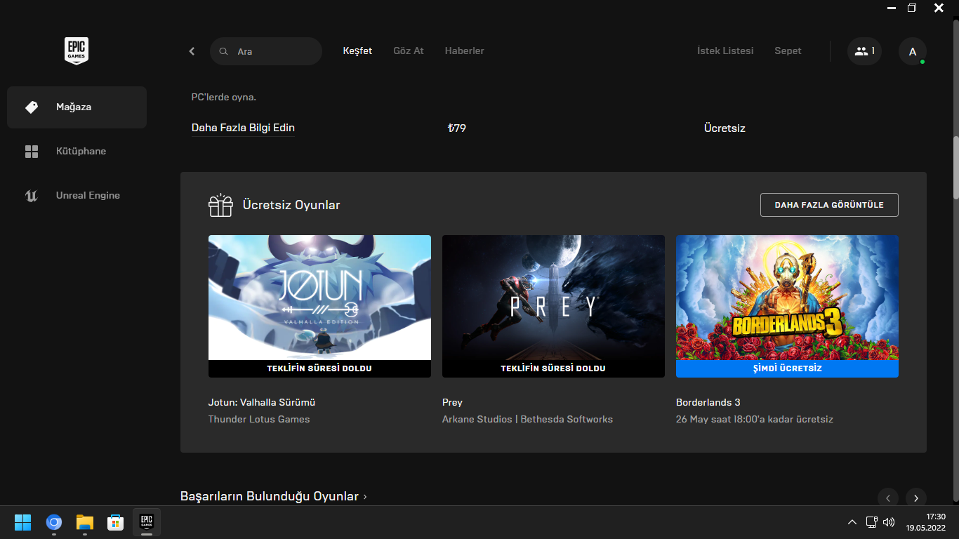Open the Kütüphane library section
This screenshot has width=959, height=539.
point(77,152)
